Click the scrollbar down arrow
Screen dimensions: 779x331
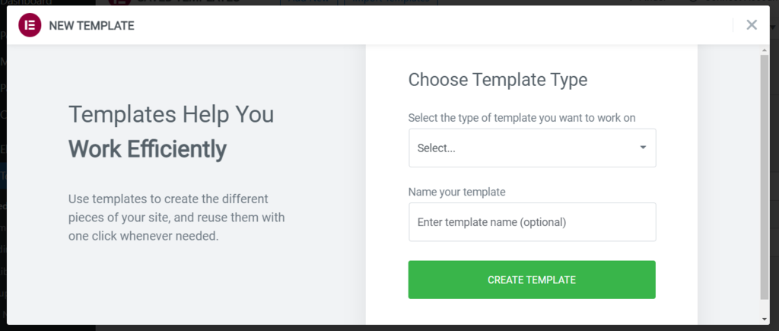[x=765, y=319]
